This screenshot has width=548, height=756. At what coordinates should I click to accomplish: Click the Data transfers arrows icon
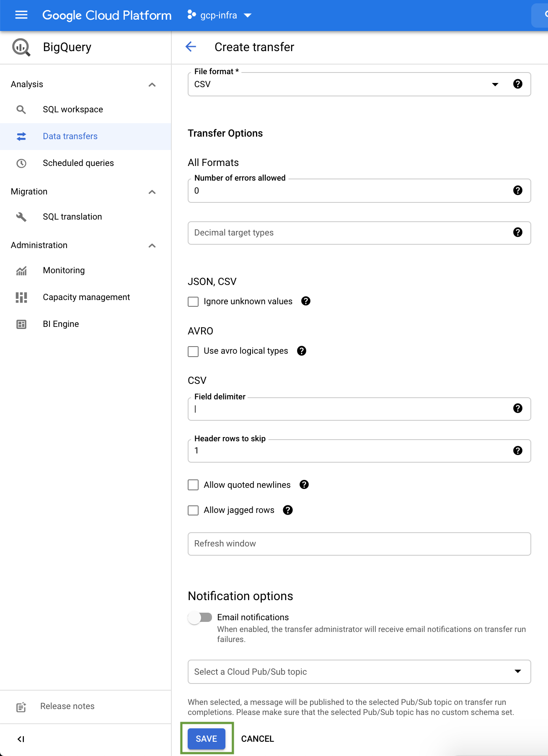(x=21, y=136)
